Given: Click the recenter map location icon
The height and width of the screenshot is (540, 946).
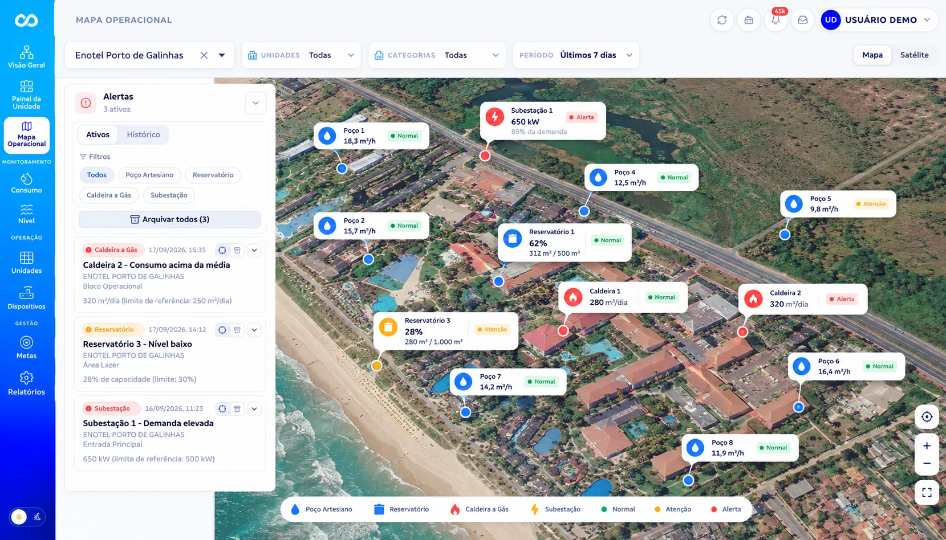Looking at the screenshot, I should pos(927,417).
